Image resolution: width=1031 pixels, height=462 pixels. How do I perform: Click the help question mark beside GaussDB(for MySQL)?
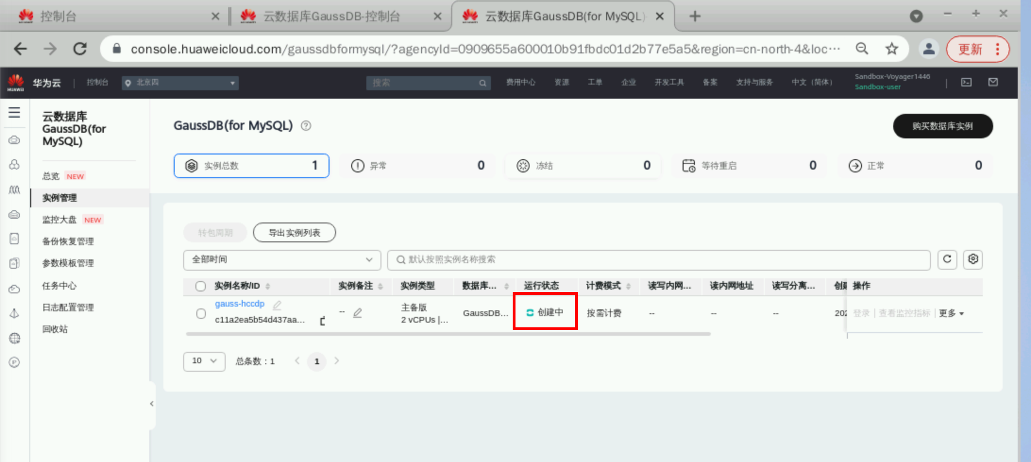coord(306,126)
